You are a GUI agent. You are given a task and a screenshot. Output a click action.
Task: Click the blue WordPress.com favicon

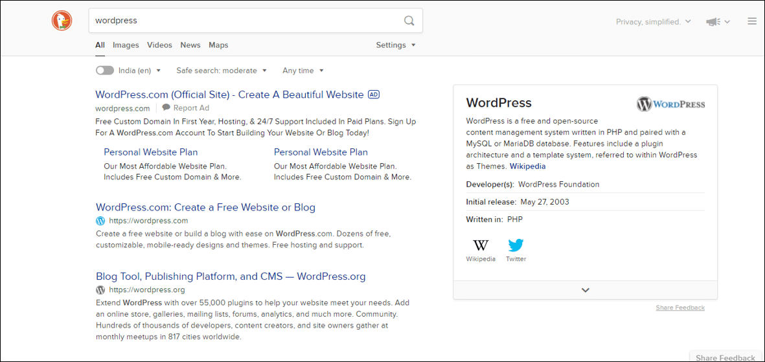pos(100,221)
